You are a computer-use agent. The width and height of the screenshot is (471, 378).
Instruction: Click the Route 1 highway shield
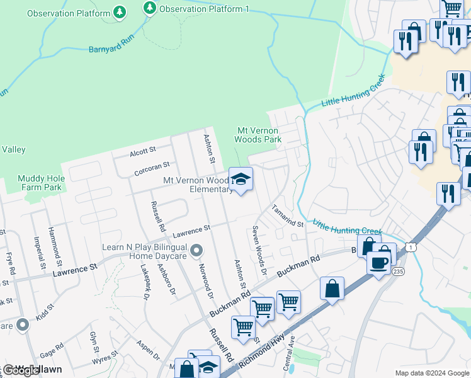411,248
